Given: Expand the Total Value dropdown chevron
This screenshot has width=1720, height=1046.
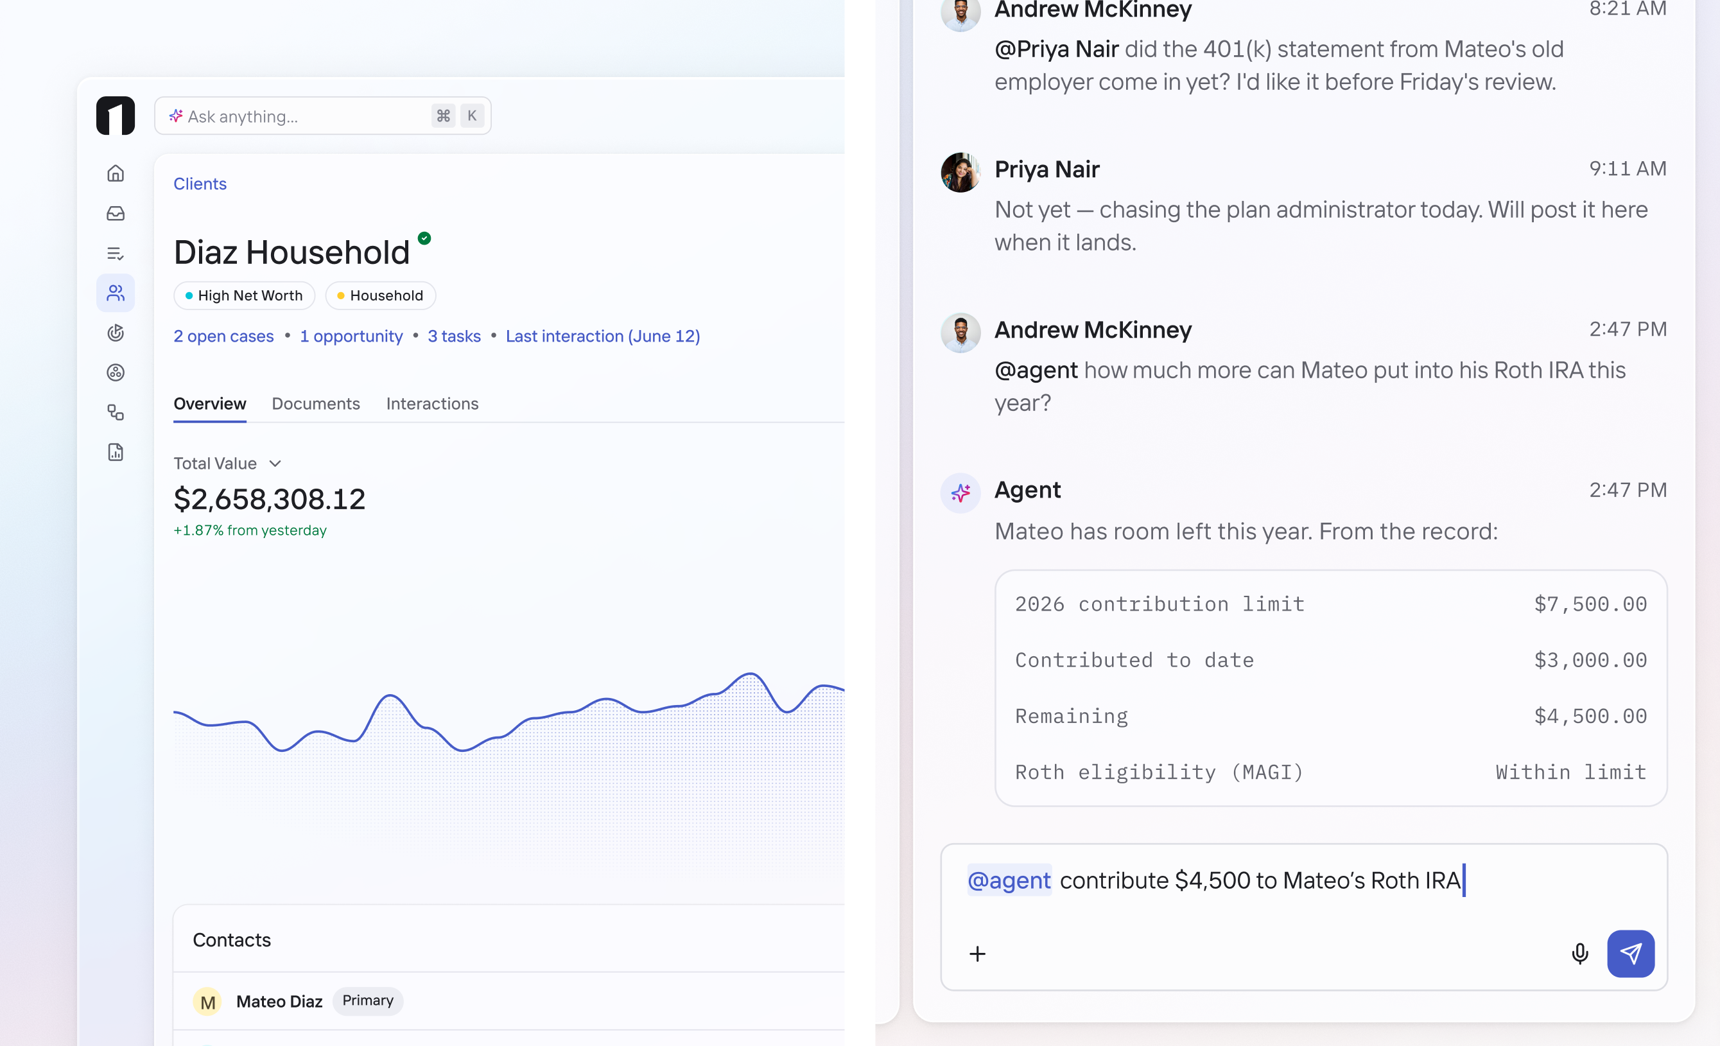Looking at the screenshot, I should coord(275,464).
